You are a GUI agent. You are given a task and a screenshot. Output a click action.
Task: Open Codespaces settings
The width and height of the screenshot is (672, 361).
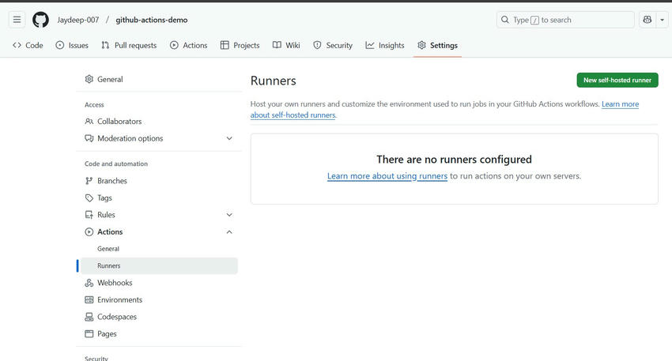coord(159,317)
